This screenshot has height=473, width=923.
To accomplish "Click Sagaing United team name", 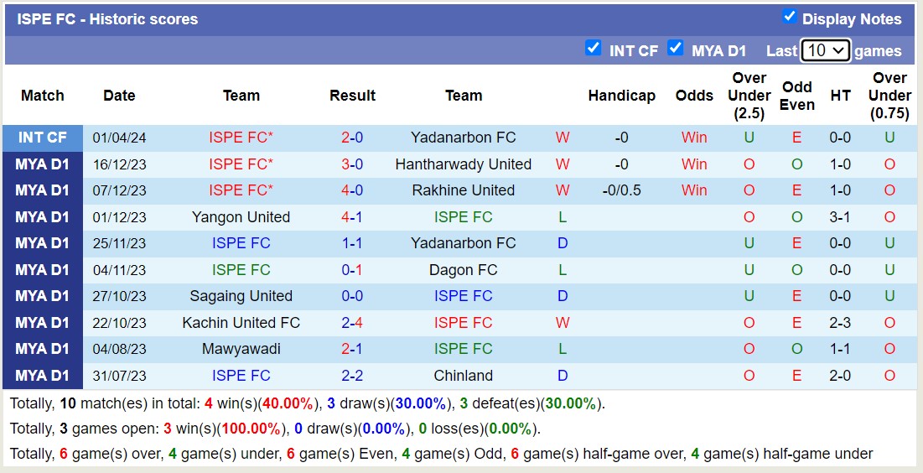I will coord(241,296).
